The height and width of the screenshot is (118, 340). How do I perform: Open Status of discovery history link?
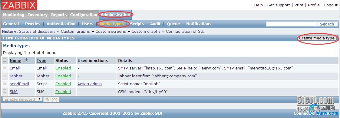pos(37,32)
